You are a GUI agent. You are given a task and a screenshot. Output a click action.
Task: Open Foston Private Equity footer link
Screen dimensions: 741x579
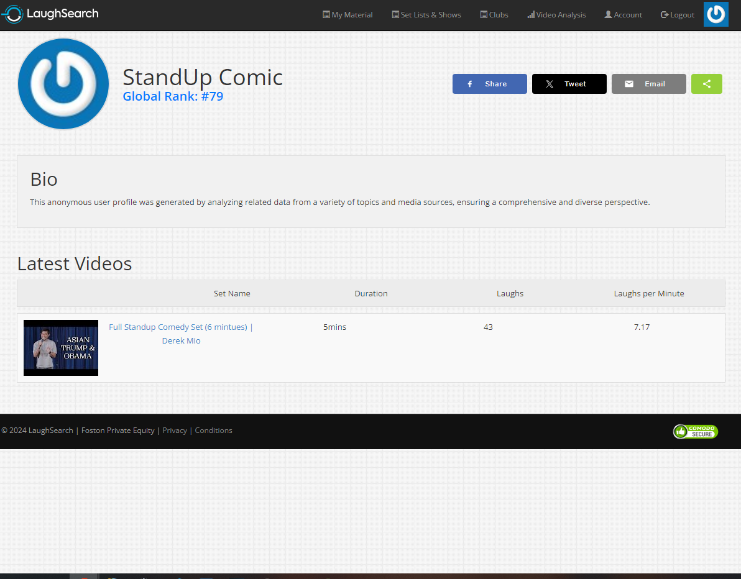pyautogui.click(x=117, y=431)
